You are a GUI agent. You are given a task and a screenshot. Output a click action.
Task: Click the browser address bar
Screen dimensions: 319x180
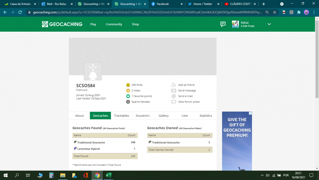click(147, 12)
